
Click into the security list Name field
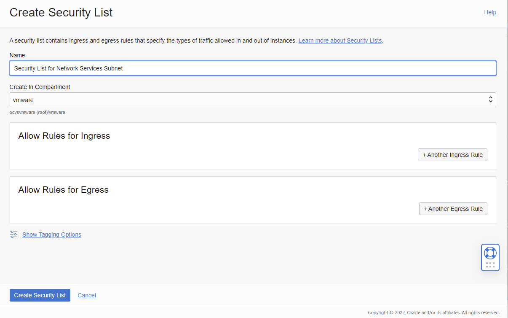click(253, 68)
